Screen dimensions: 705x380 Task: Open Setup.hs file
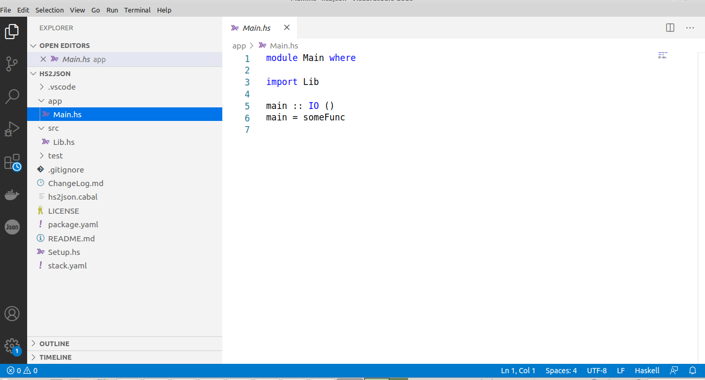125,252
